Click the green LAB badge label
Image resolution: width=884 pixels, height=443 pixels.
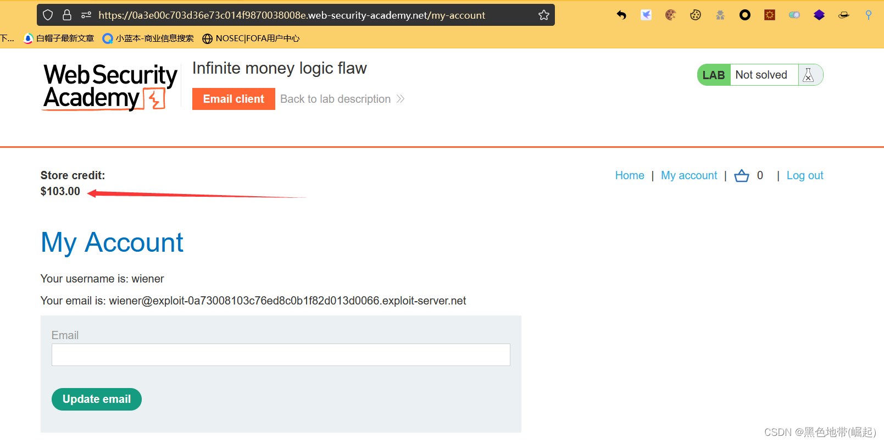point(714,75)
